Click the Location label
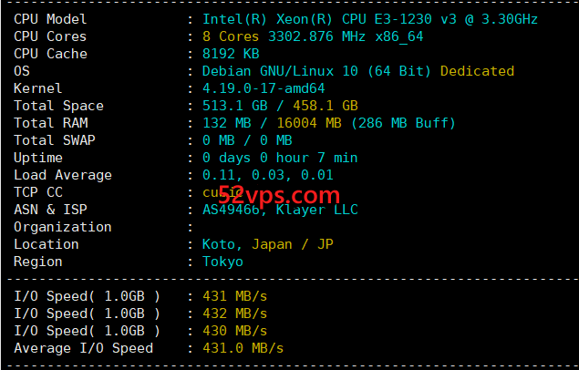This screenshot has width=579, height=370. tap(47, 244)
